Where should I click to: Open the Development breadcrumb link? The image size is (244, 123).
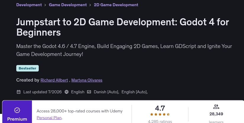29,5
